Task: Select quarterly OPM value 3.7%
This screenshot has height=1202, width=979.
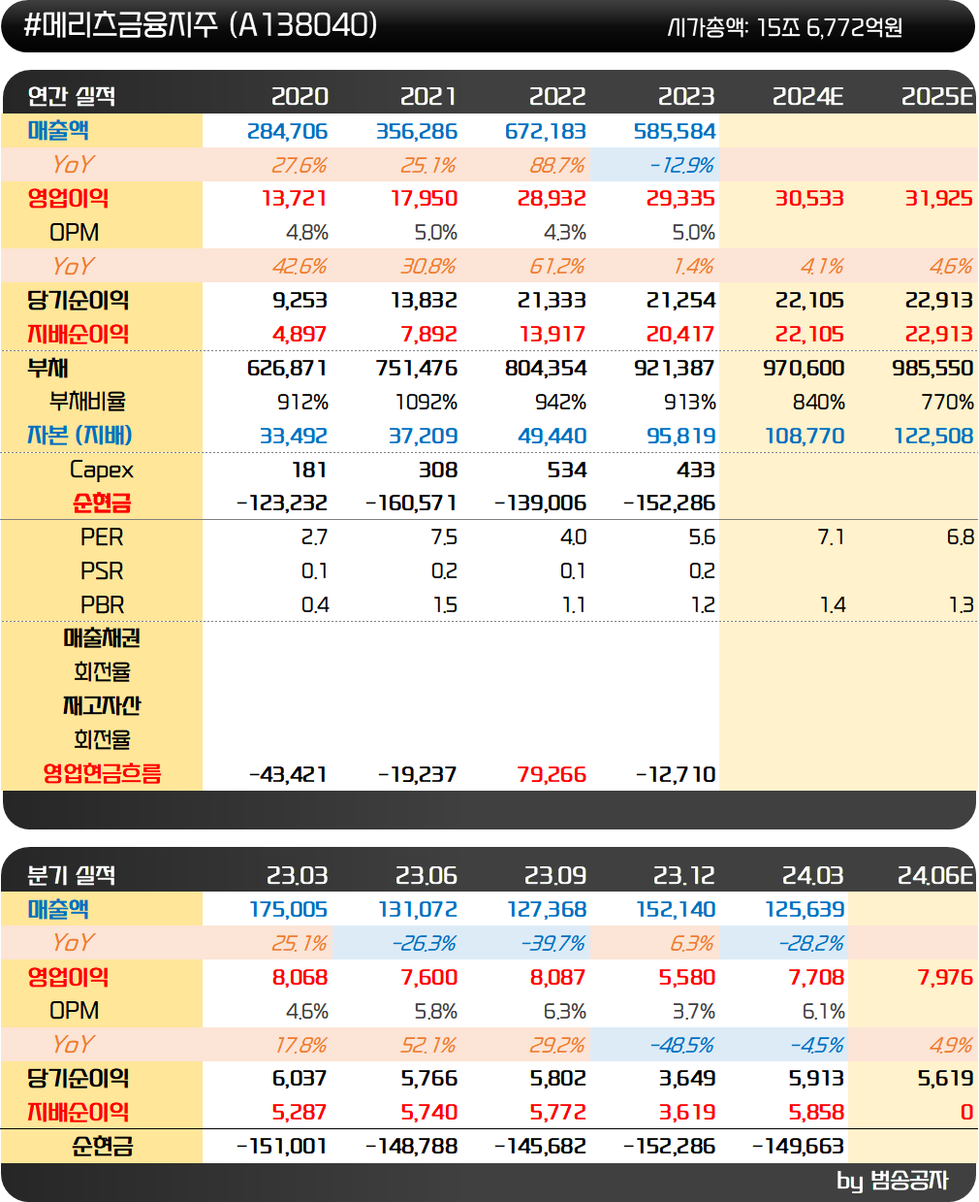Action: [x=694, y=1011]
